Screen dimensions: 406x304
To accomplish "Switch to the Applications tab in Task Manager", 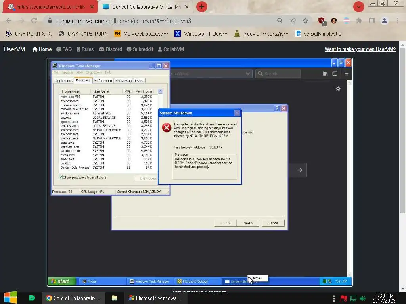I will click(x=64, y=81).
